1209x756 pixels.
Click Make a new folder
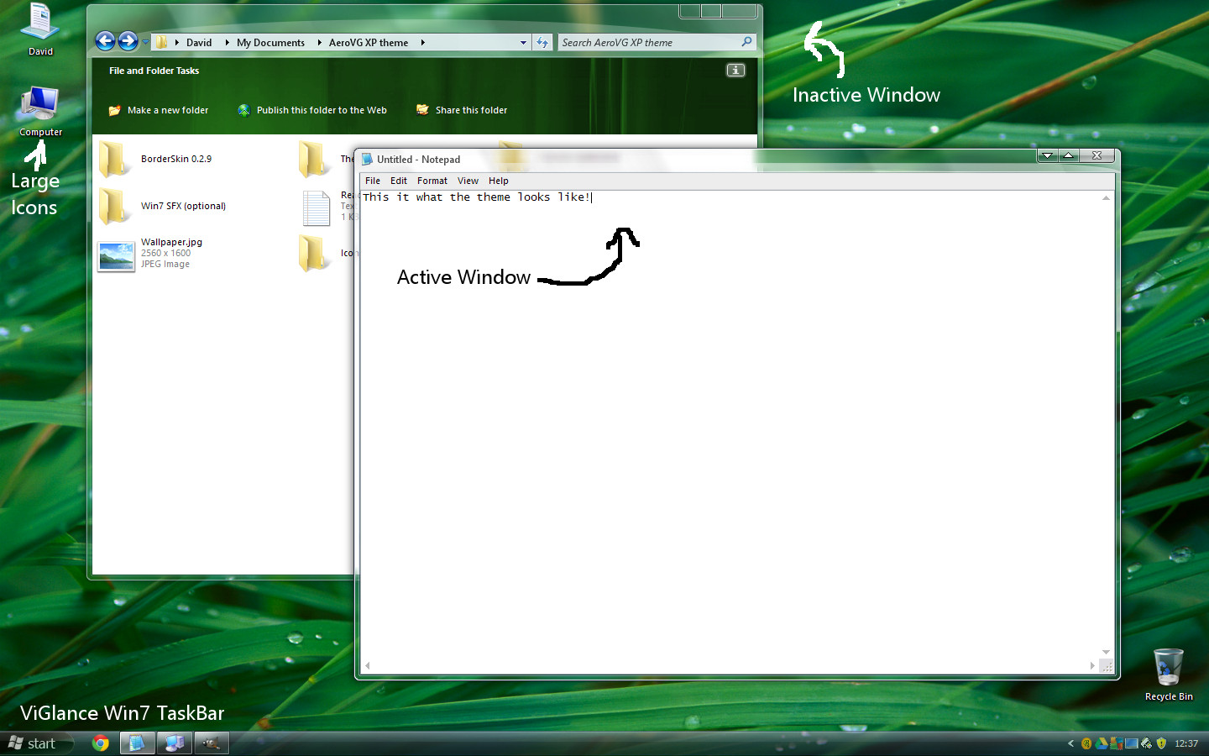click(x=168, y=110)
